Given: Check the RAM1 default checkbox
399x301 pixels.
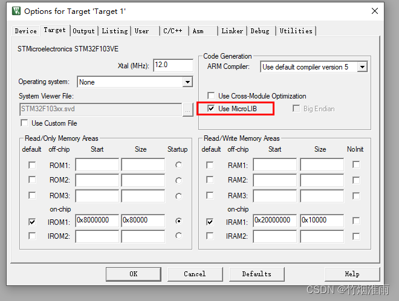Looking at the screenshot, I should [210, 165].
